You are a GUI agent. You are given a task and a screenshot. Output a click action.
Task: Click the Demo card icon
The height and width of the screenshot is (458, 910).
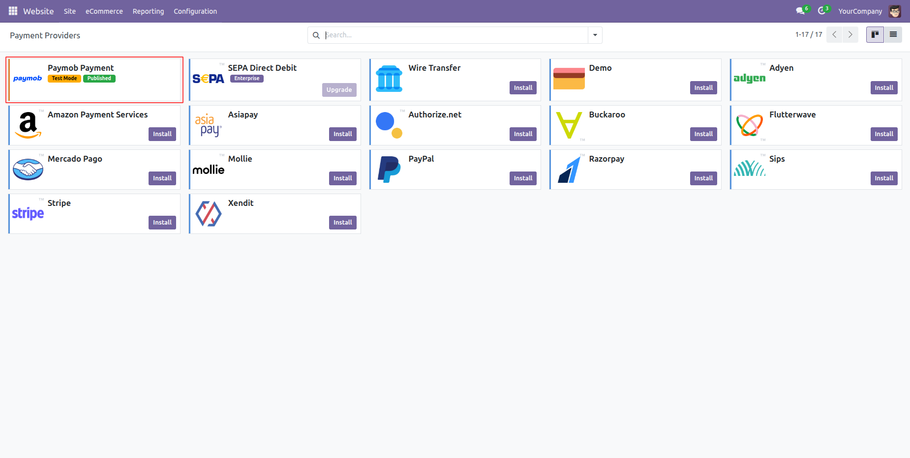click(x=569, y=79)
